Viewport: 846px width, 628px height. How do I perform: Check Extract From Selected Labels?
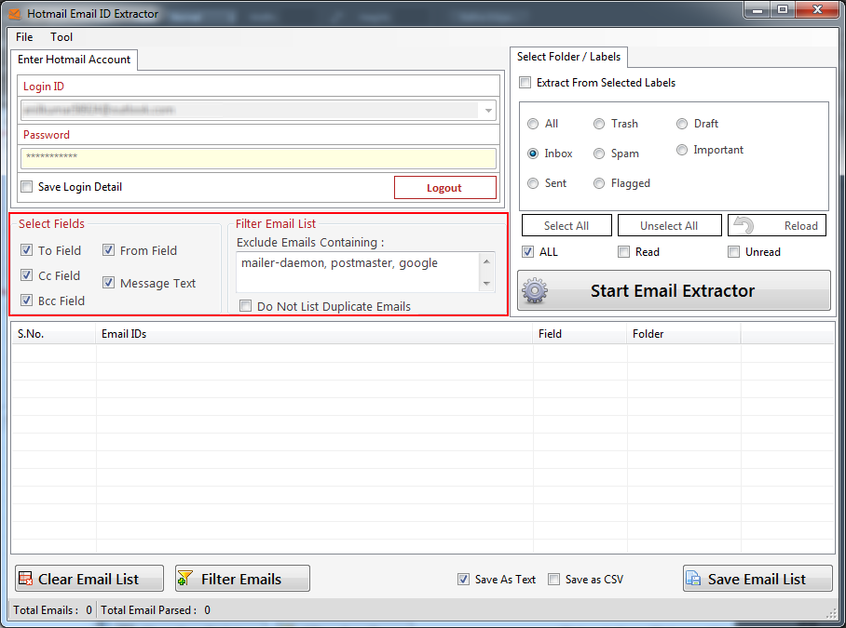(x=525, y=83)
